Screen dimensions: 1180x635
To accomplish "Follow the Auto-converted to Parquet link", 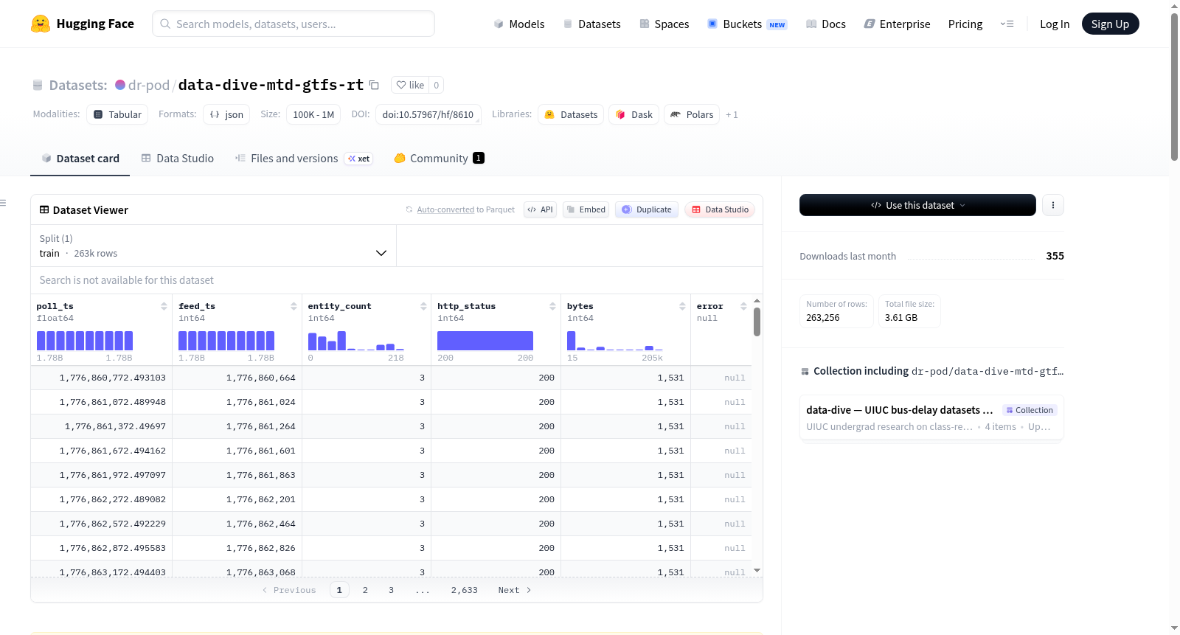I will pyautogui.click(x=445, y=209).
